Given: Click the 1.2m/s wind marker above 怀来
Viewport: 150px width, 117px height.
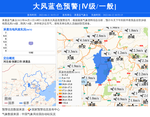Looking at the screenshot, I should [x=120, y=53].
